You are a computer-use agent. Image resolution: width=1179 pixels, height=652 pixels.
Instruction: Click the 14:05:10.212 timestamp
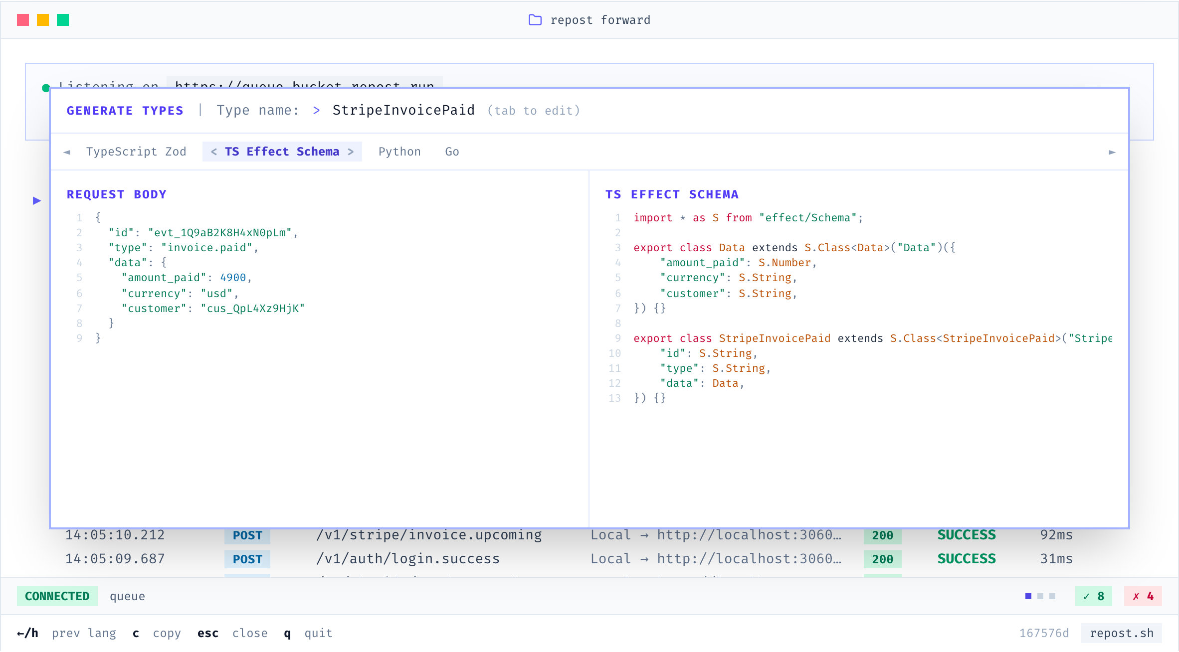point(115,535)
